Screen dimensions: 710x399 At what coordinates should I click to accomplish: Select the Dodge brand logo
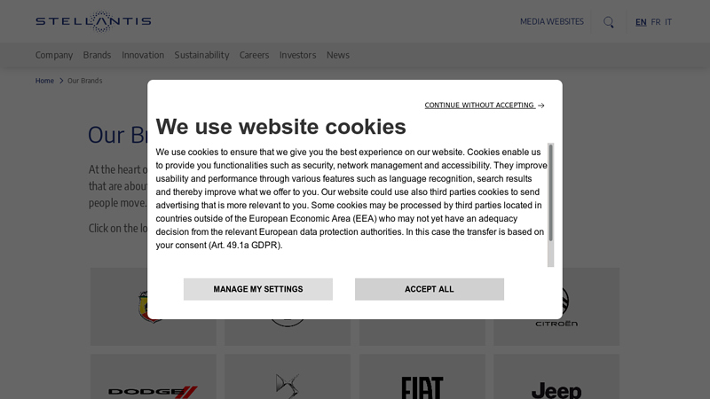pos(153,392)
